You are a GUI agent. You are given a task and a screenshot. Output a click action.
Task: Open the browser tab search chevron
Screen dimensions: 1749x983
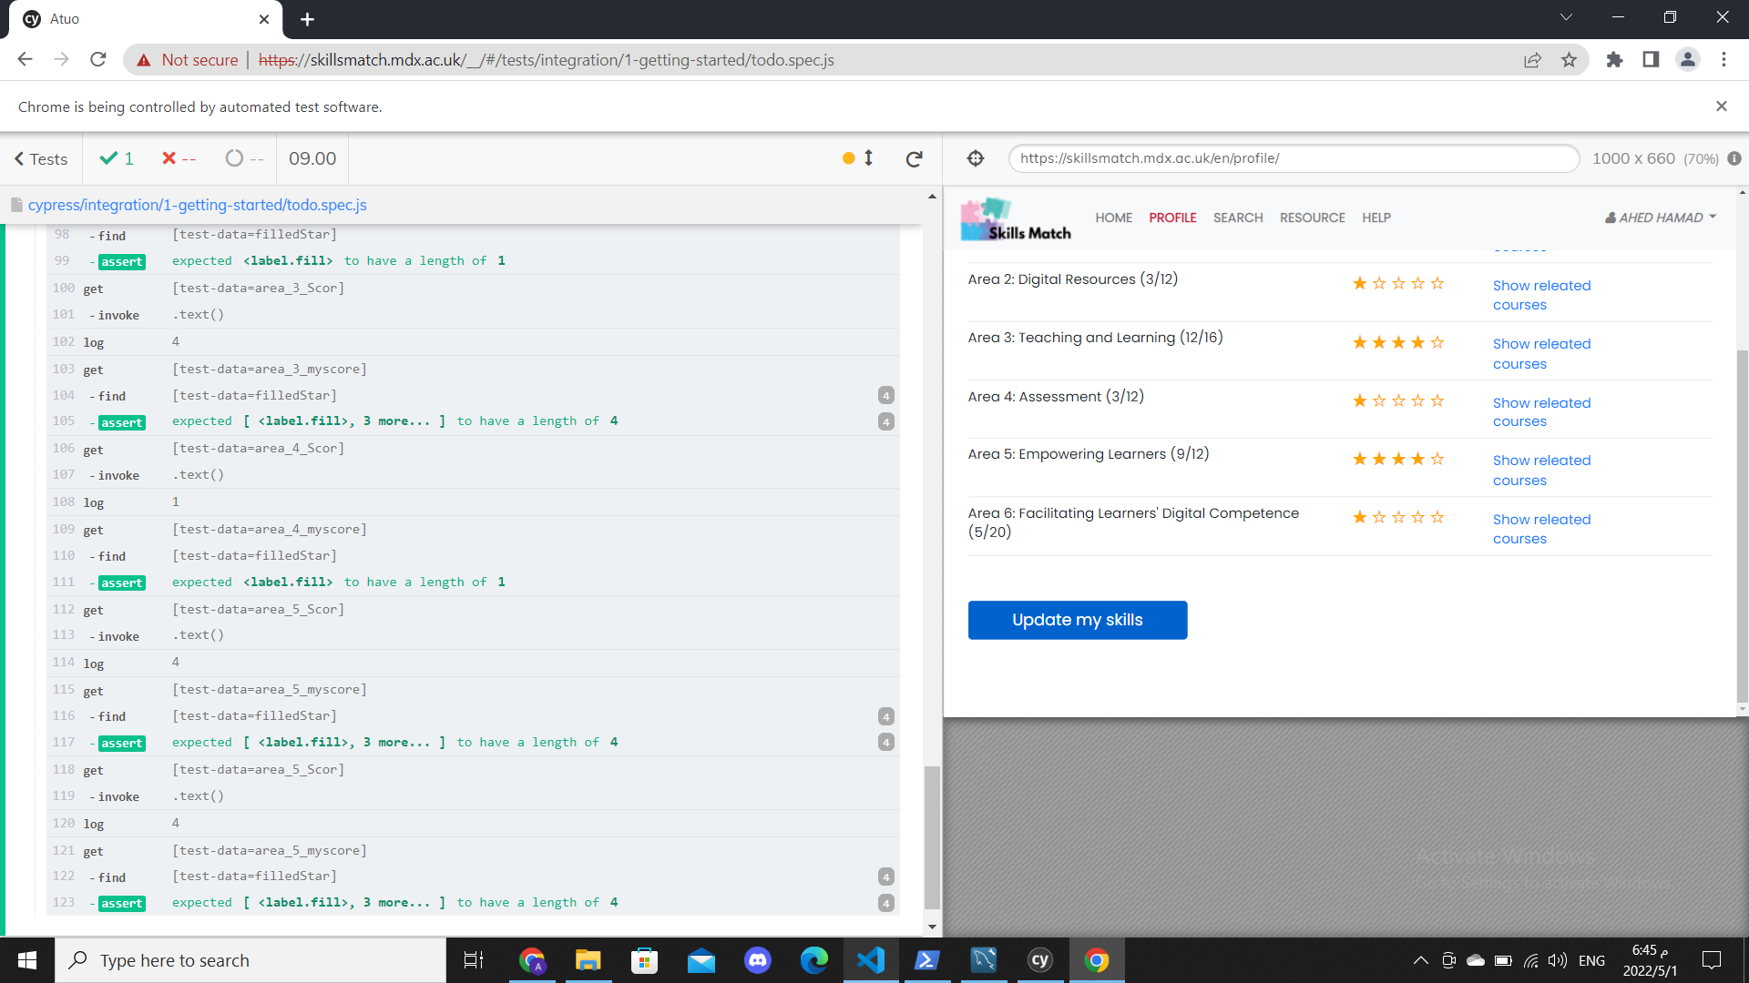(x=1565, y=16)
